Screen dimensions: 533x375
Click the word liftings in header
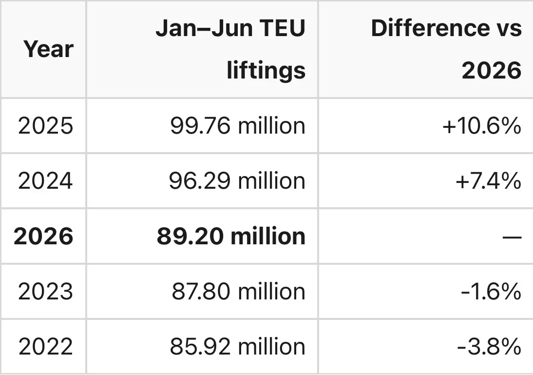click(266, 70)
